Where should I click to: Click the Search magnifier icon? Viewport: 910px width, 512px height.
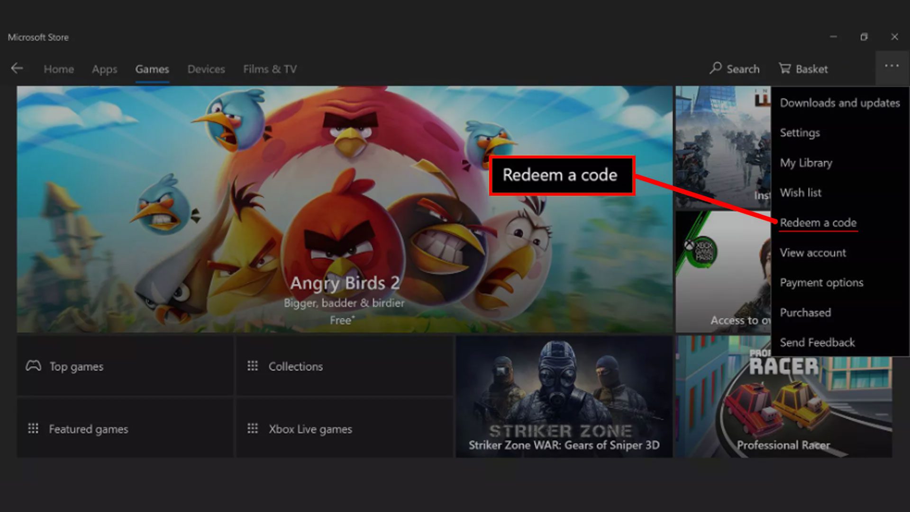(x=715, y=68)
